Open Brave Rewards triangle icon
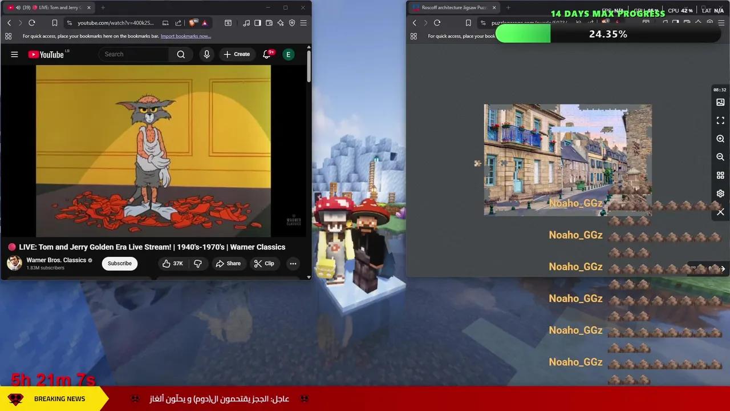Screen dimensions: 730x411 point(204,23)
